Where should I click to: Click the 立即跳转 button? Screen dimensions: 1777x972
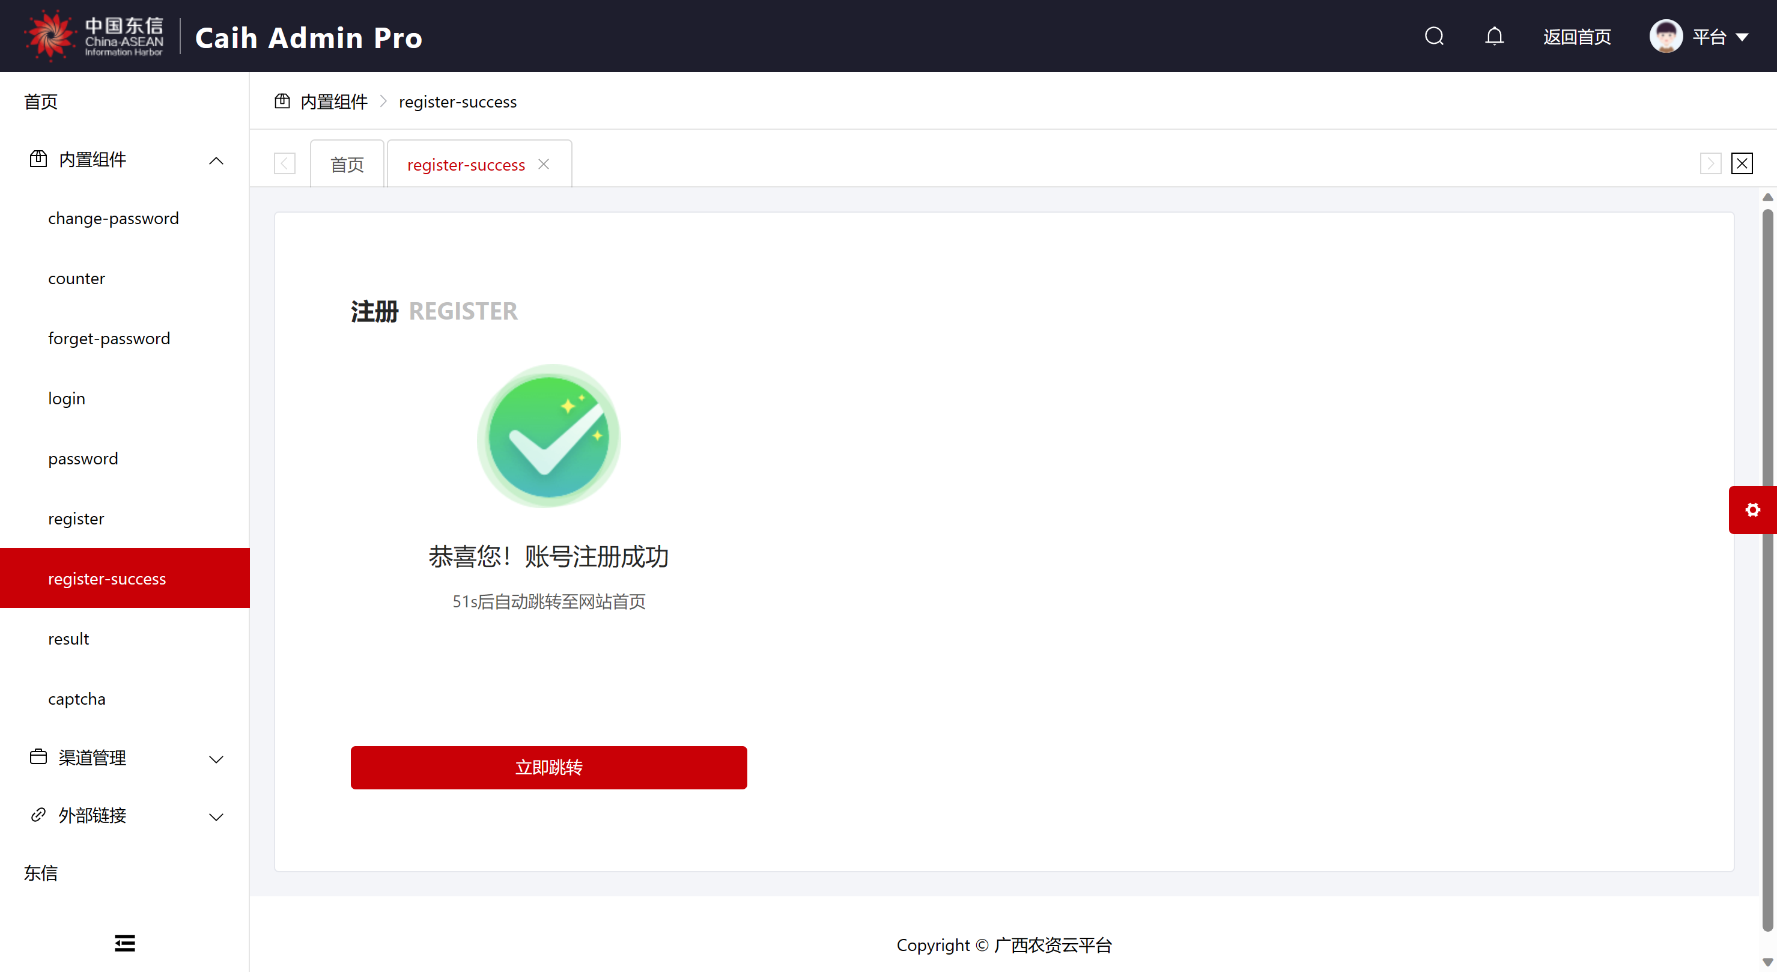tap(548, 767)
